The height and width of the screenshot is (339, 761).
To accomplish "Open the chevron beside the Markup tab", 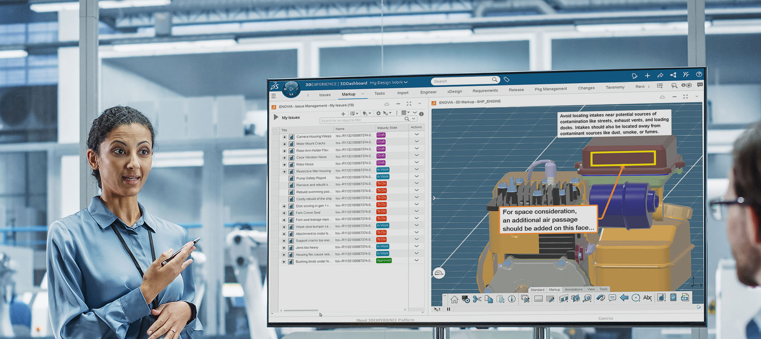I will pyautogui.click(x=362, y=94).
